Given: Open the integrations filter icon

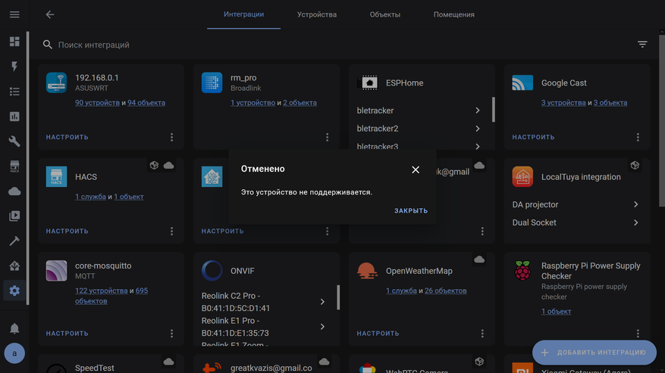Looking at the screenshot, I should [x=642, y=44].
